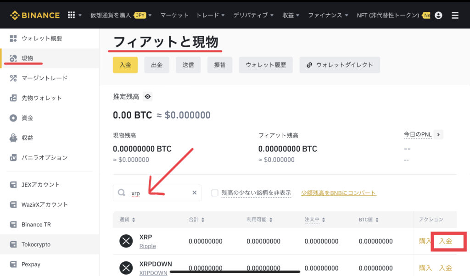
Task: Click the 資金 circle icon in sidebar
Action: [13, 118]
